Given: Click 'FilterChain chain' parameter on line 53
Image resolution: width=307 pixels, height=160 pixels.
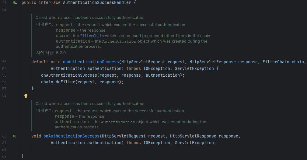Looking at the screenshot, I should point(283,62).
